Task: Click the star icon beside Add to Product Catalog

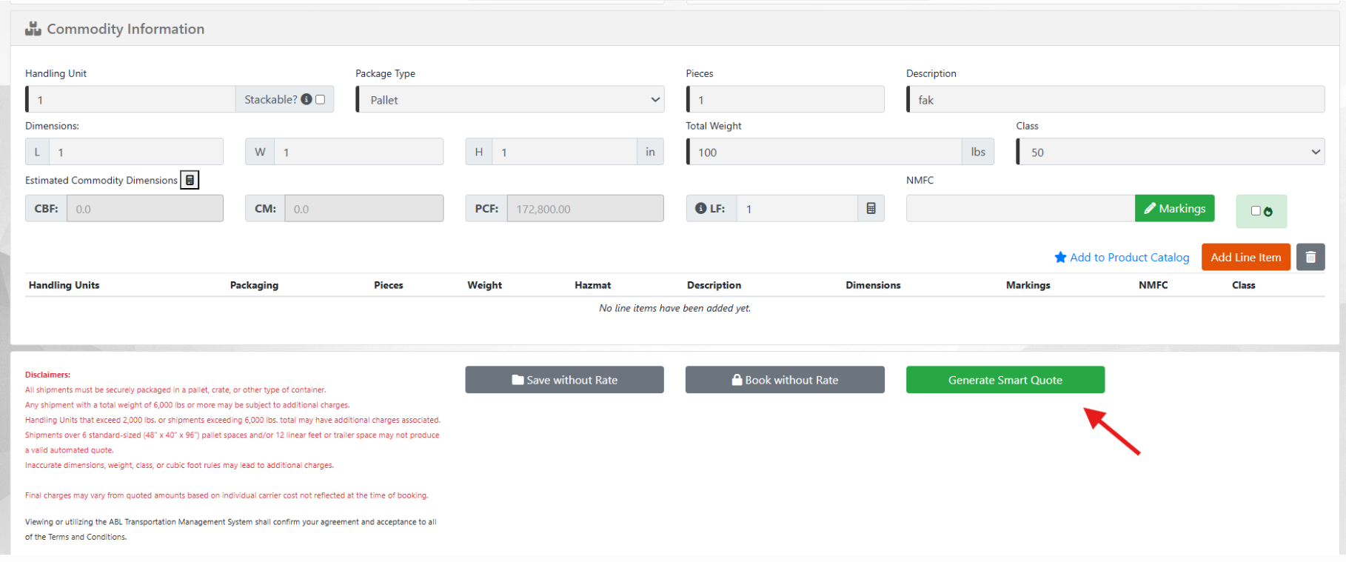Action: 1060,258
